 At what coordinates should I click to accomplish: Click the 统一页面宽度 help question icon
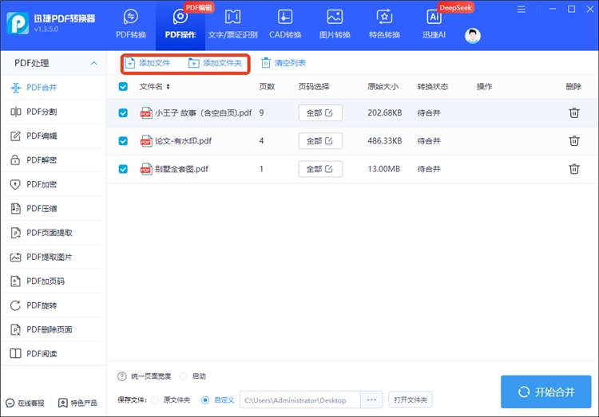tap(122, 376)
